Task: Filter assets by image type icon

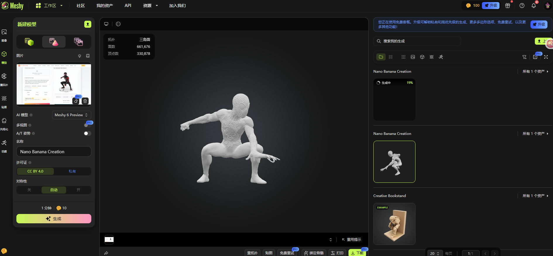Action: click(x=413, y=57)
